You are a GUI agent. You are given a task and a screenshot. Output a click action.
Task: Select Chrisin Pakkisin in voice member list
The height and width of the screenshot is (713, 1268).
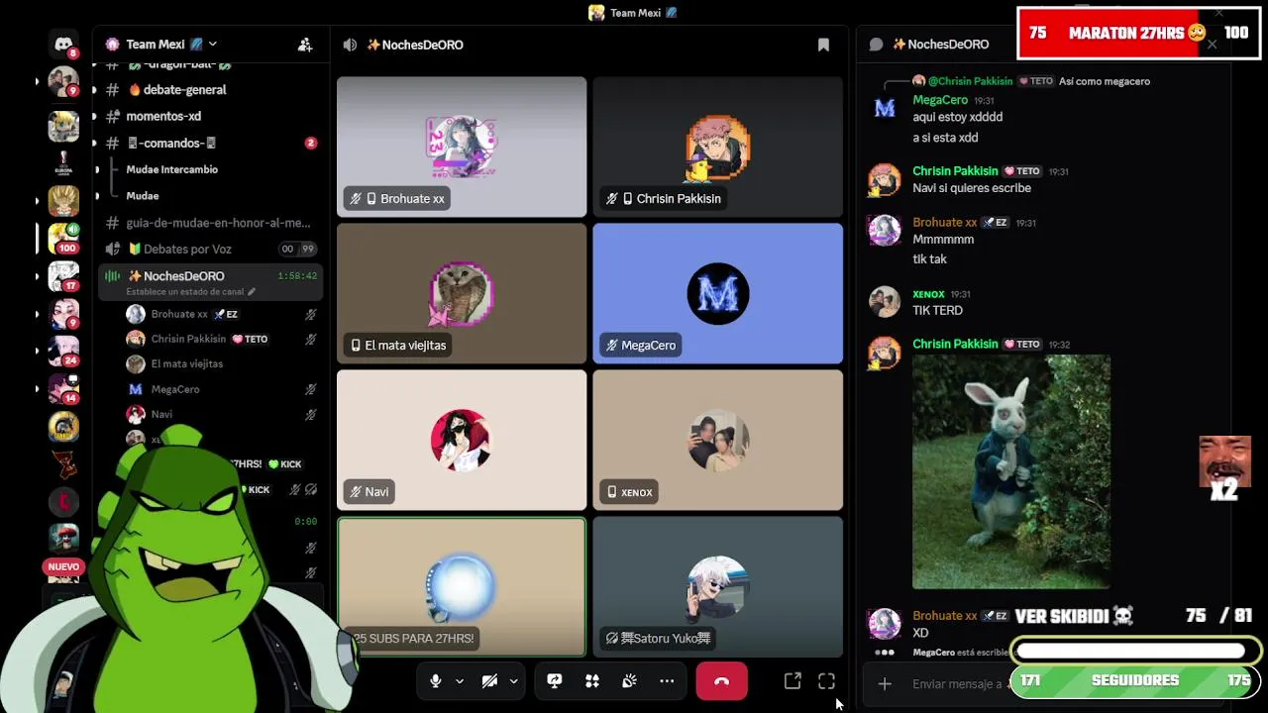point(220,339)
